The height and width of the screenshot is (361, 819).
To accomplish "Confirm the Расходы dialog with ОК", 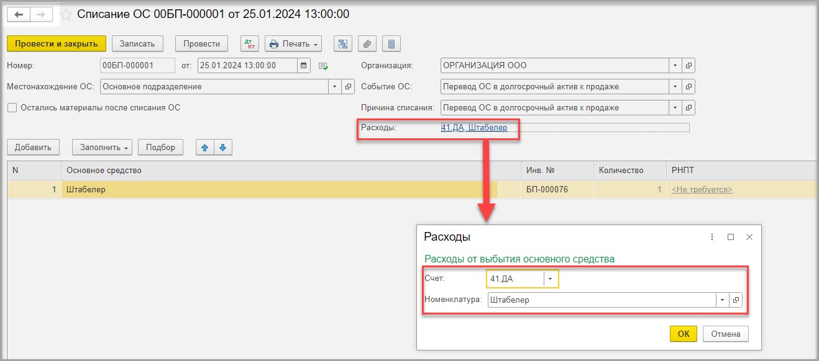I will click(x=684, y=334).
